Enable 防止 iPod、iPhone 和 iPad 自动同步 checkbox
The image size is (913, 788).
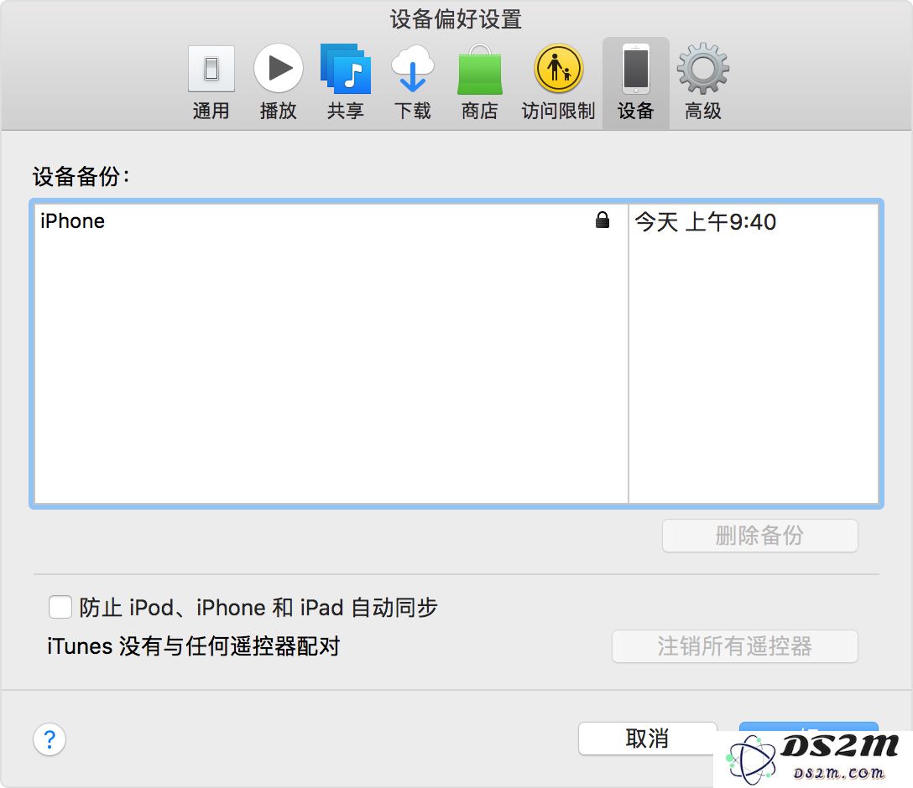[60, 607]
